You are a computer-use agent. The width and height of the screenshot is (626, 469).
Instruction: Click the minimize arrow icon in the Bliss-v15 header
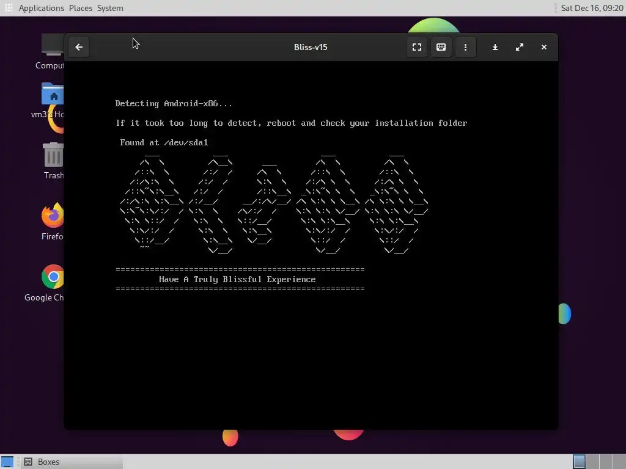coord(495,47)
